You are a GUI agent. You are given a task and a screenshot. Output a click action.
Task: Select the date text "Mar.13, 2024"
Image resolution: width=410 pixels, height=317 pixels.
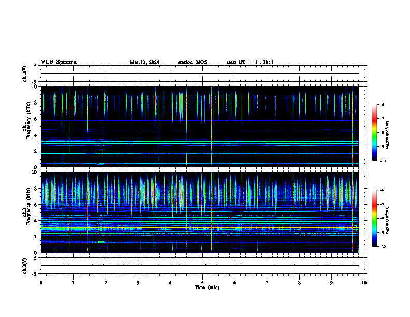pyautogui.click(x=144, y=62)
